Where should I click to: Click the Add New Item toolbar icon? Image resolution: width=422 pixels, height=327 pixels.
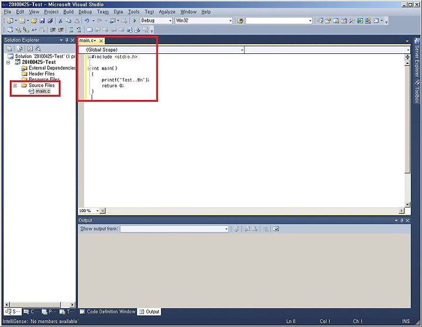pyautogui.click(x=22, y=21)
